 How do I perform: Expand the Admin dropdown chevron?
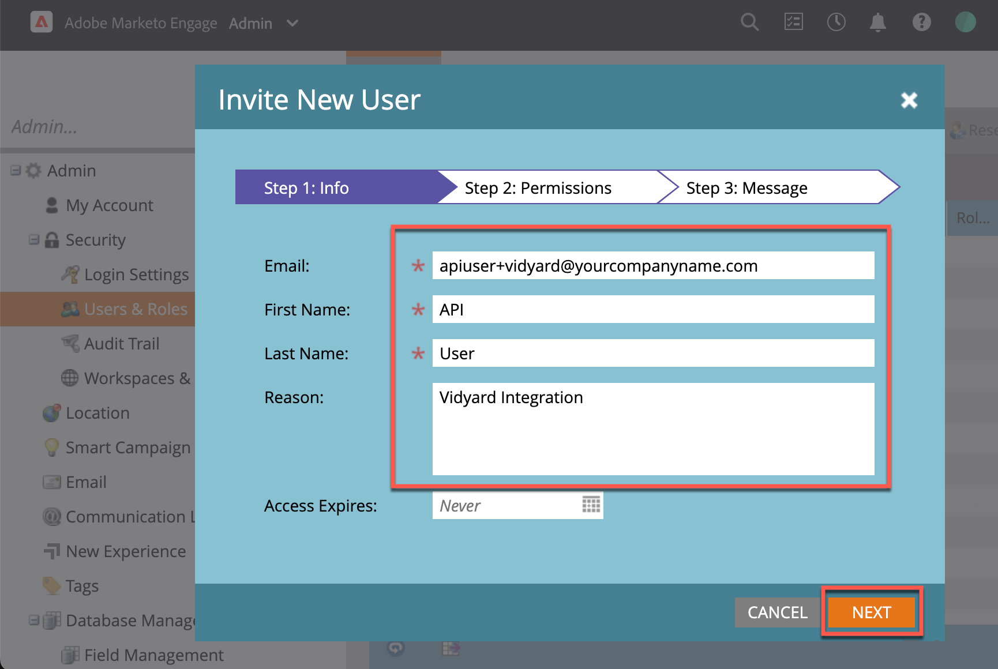(x=292, y=23)
